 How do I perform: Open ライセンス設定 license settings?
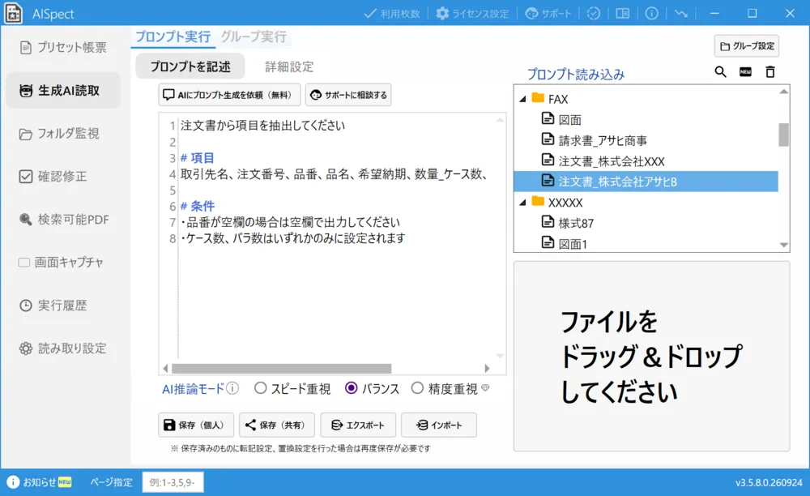[473, 14]
